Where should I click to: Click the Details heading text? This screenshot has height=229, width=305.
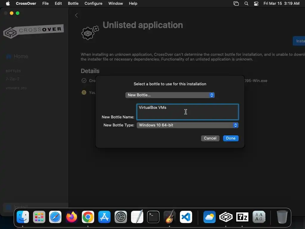[90, 71]
